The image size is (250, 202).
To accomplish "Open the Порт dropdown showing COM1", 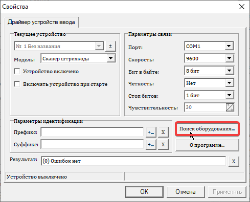I will pyautogui.click(x=229, y=46).
